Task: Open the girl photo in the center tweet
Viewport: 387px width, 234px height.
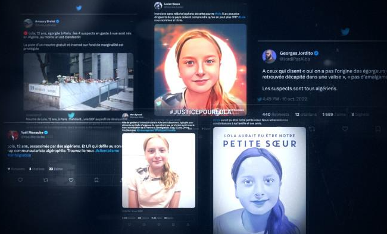Action: (159, 170)
